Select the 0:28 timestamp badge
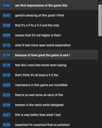The image size is (102, 128). [x=7, y=125]
